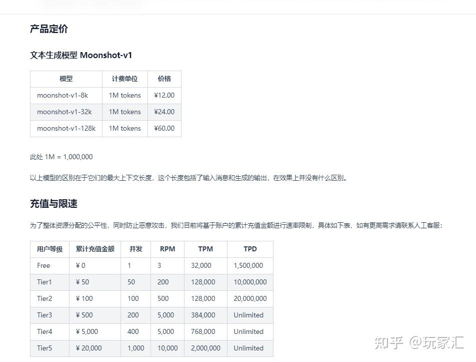Click the 计费单位 column header
The image size is (476, 362).
tap(124, 79)
